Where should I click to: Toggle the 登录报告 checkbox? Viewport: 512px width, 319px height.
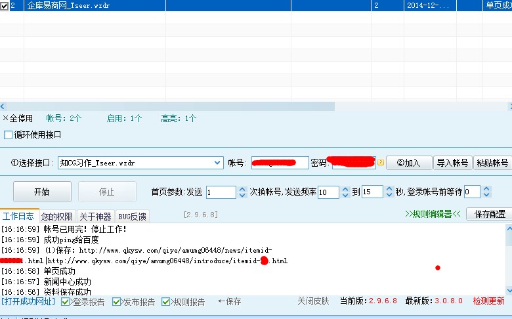tap(65, 302)
